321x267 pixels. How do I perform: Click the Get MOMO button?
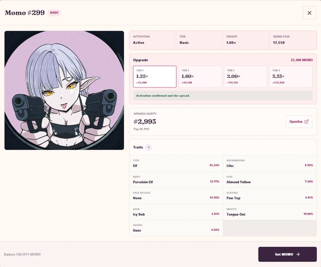click(x=287, y=254)
